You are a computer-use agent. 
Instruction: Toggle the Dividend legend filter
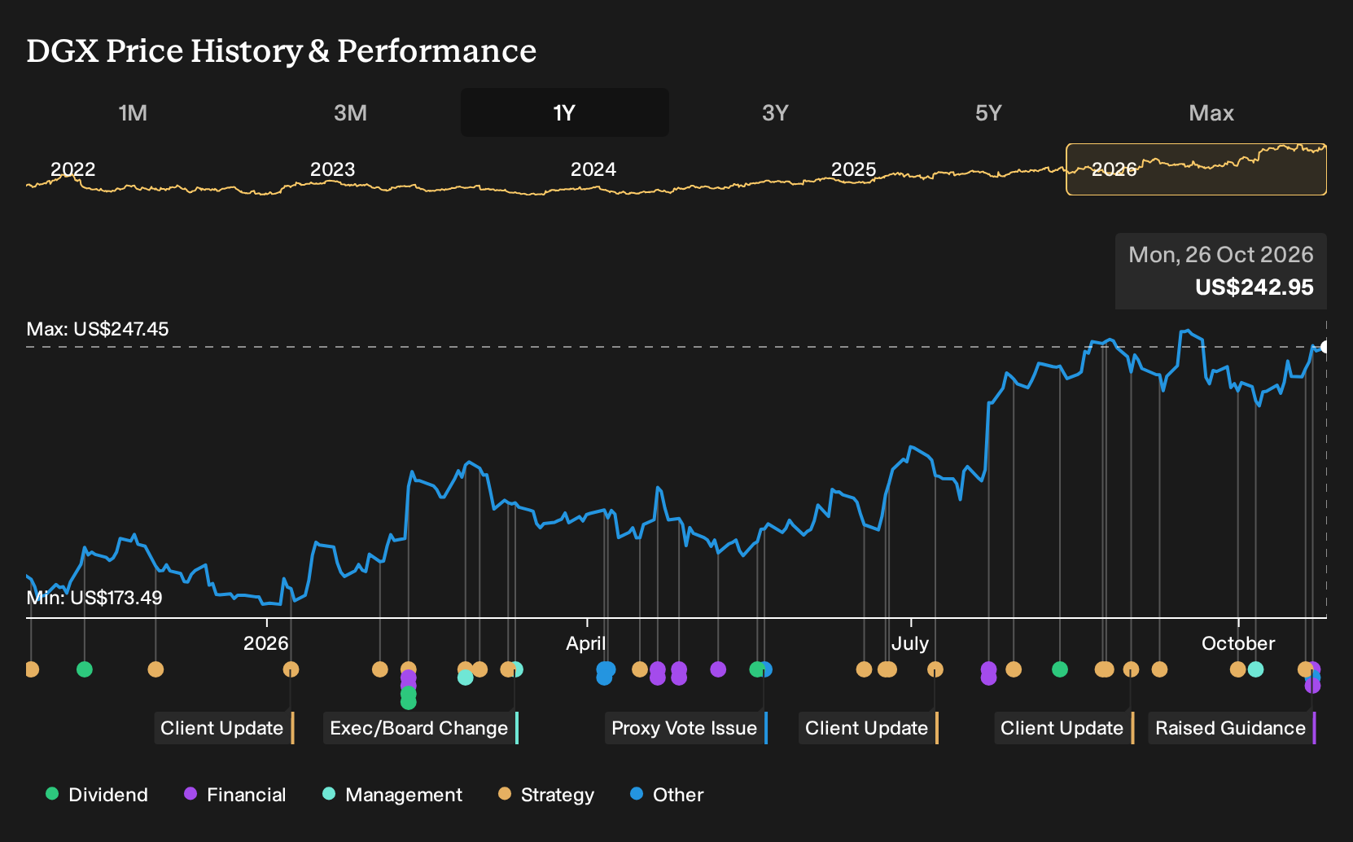coord(97,795)
